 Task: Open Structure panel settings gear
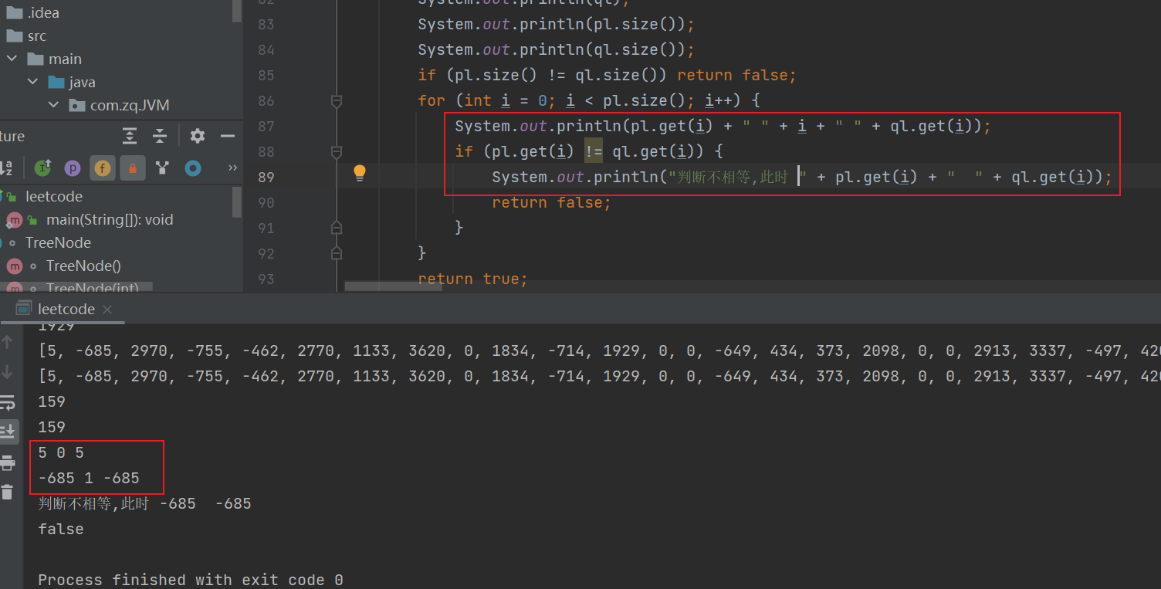198,136
